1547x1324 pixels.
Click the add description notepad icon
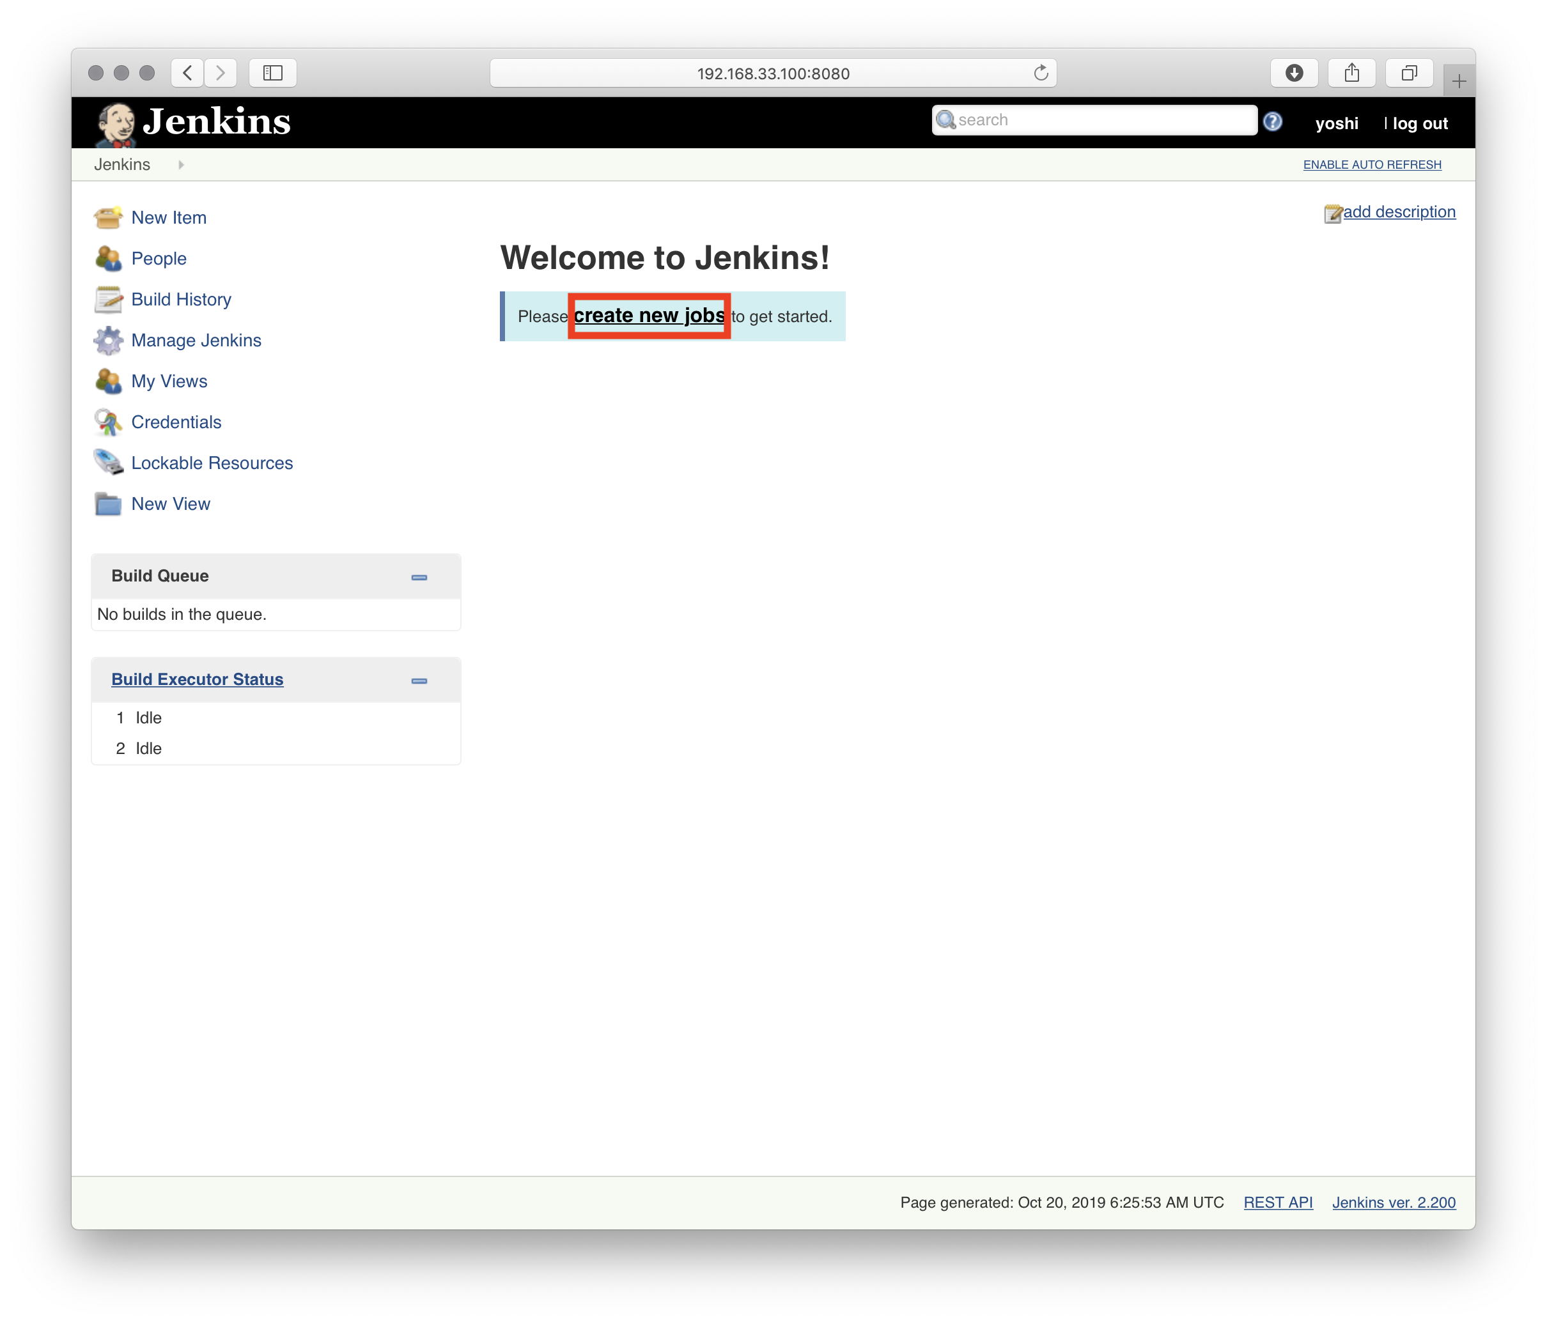click(1333, 213)
